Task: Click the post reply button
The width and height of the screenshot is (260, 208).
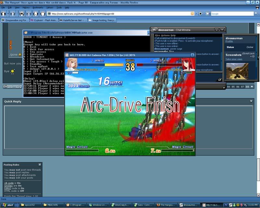Action: [x=13, y=87]
